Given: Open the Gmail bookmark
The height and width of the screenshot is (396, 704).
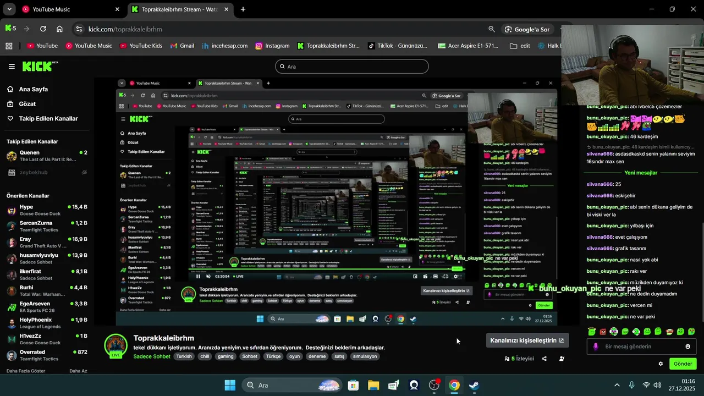Looking at the screenshot, I should (x=182, y=46).
